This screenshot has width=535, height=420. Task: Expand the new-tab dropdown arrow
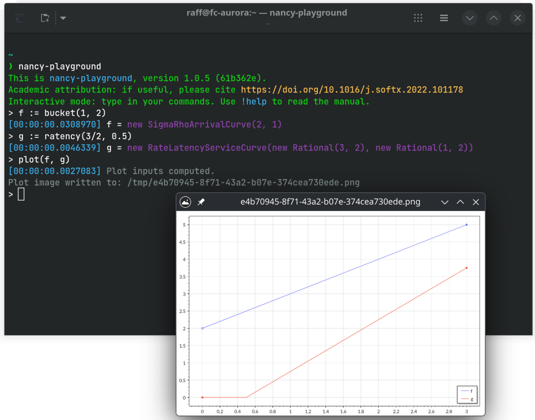click(63, 18)
